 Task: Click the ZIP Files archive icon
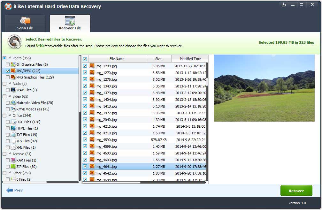pyautogui.click(x=13, y=167)
